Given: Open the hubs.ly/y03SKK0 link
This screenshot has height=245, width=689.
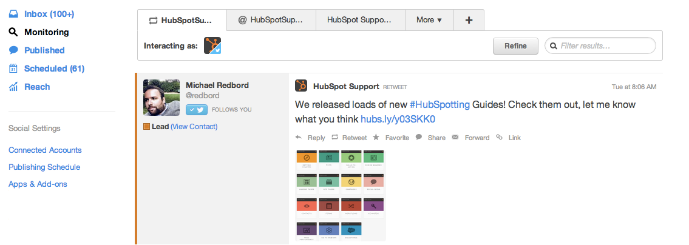Looking at the screenshot, I should (398, 119).
